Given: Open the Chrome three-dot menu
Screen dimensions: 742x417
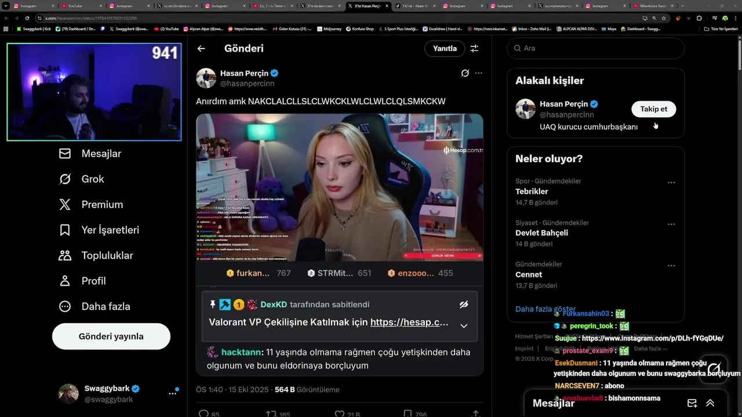Looking at the screenshot, I should tap(736, 18).
